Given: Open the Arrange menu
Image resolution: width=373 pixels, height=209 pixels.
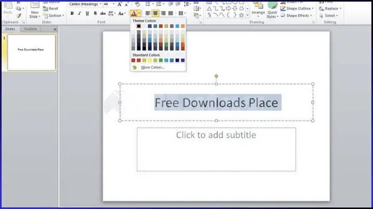Looking at the screenshot, I should coord(258,10).
